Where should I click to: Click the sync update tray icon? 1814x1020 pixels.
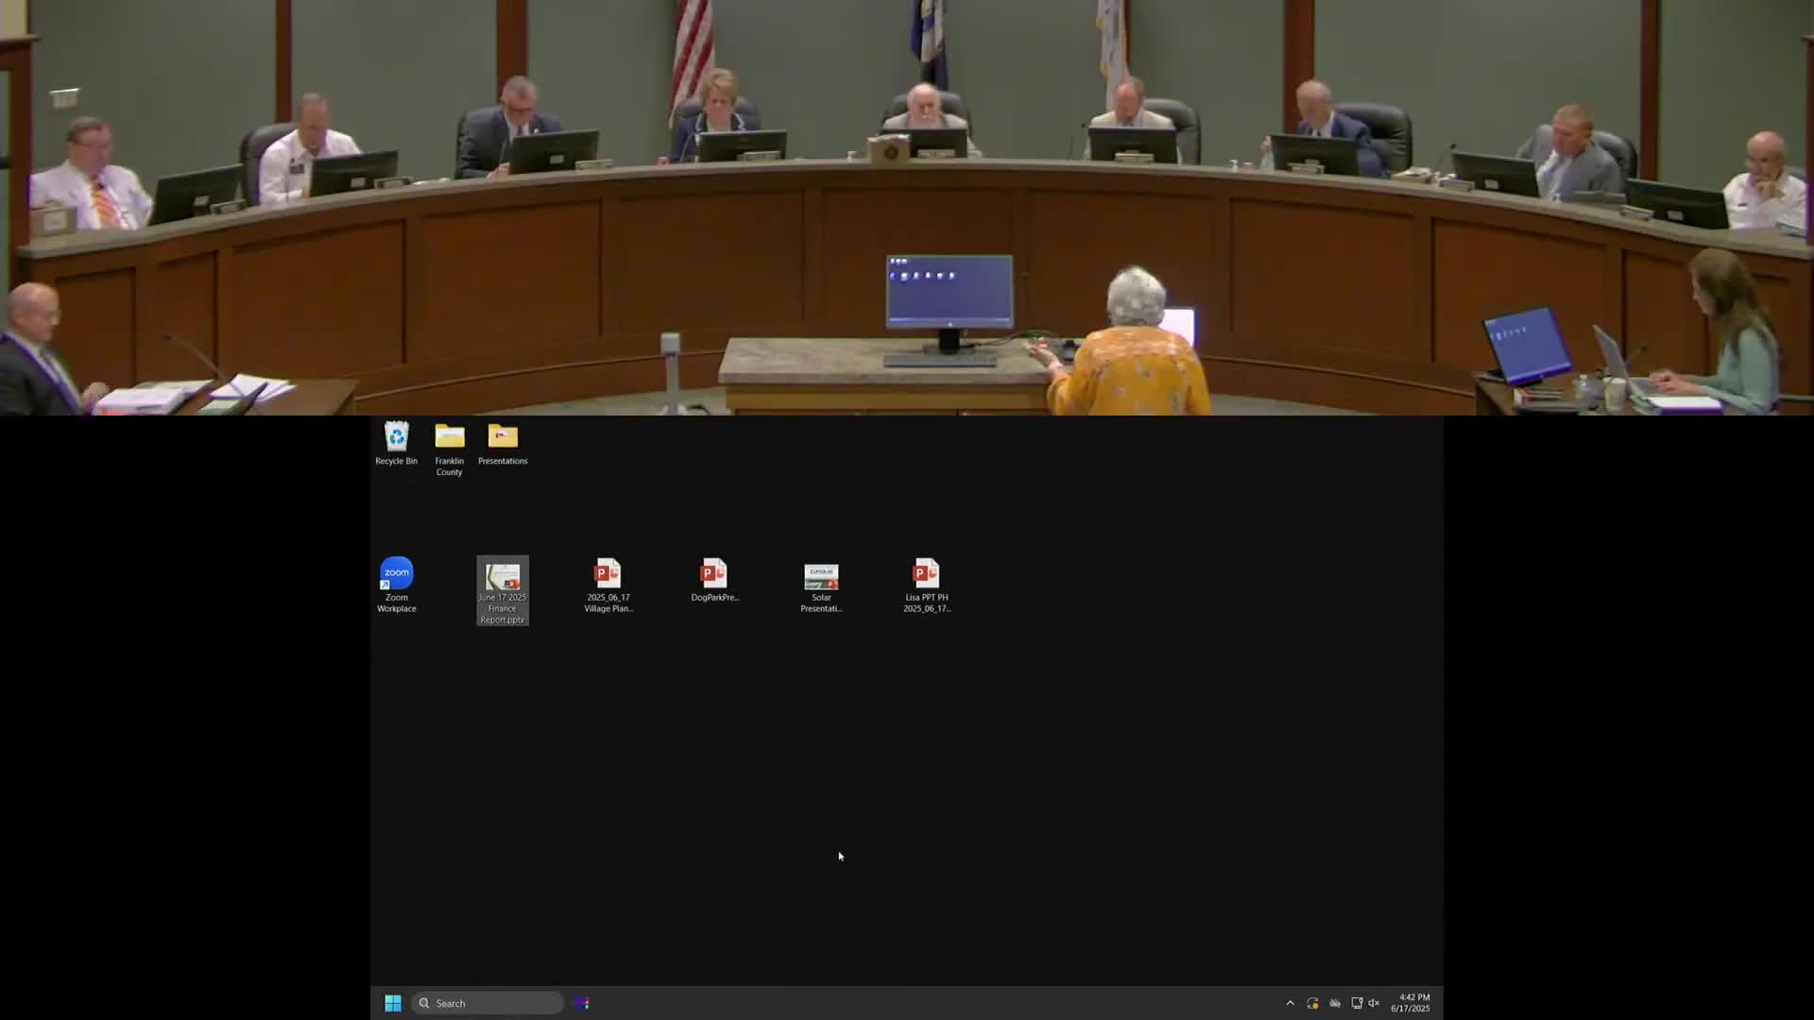(1312, 1003)
